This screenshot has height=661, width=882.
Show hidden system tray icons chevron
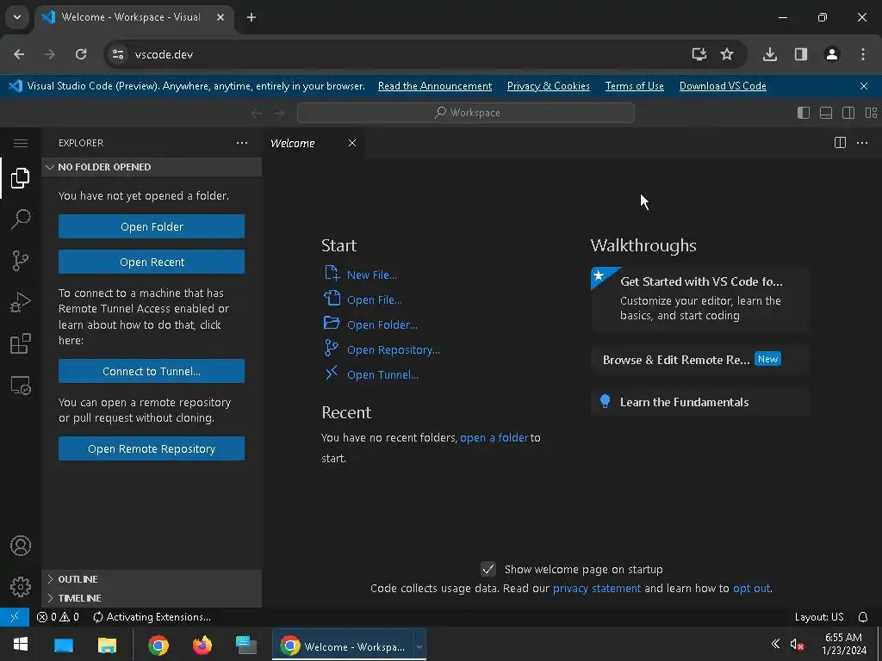pos(775,644)
